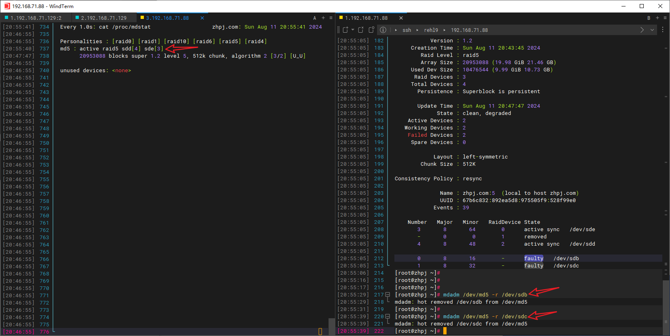Click the faulty text for /dev/sdc
Screen dimensions: 670x336
(x=533, y=266)
